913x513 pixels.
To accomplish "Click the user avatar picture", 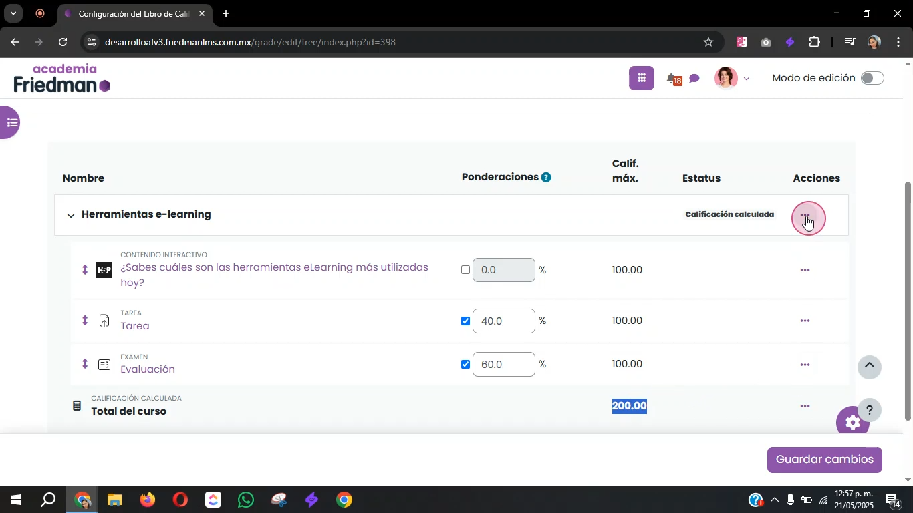I will pyautogui.click(x=726, y=78).
